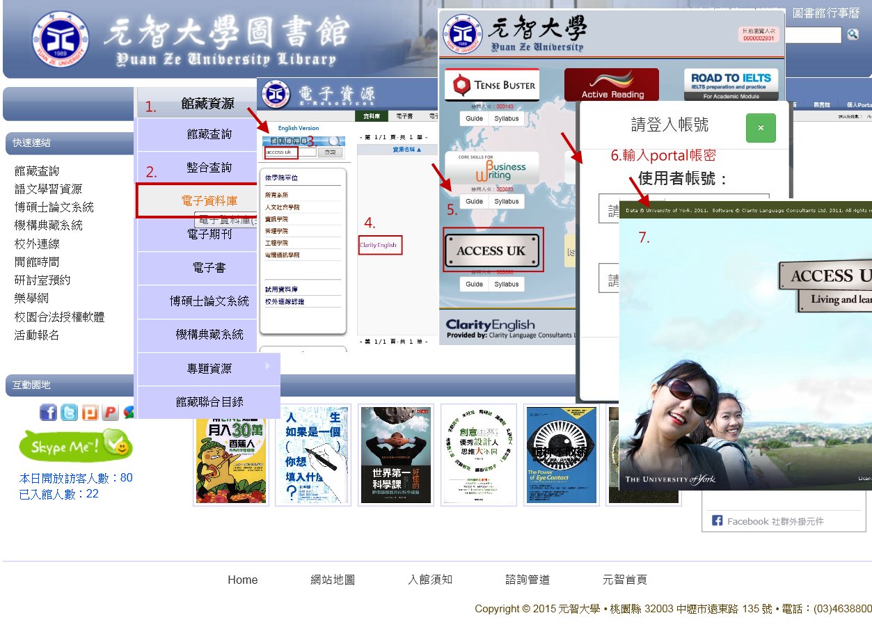Expand the 專題資源 submenu arrow
872x629 pixels.
coord(268,366)
